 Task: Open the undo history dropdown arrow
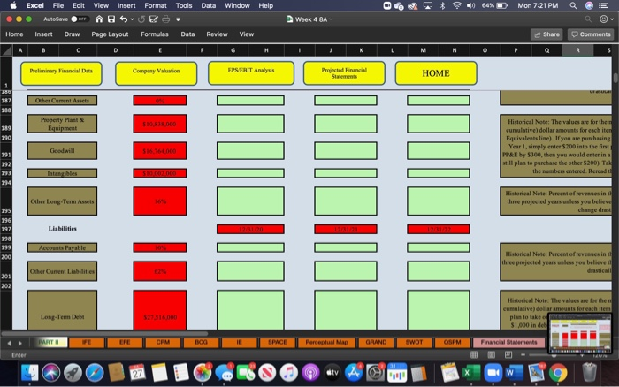132,19
